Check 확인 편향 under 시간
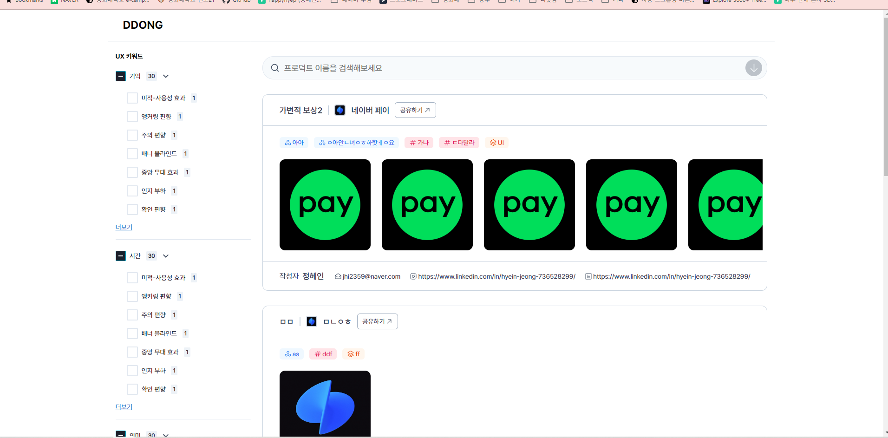 132,389
